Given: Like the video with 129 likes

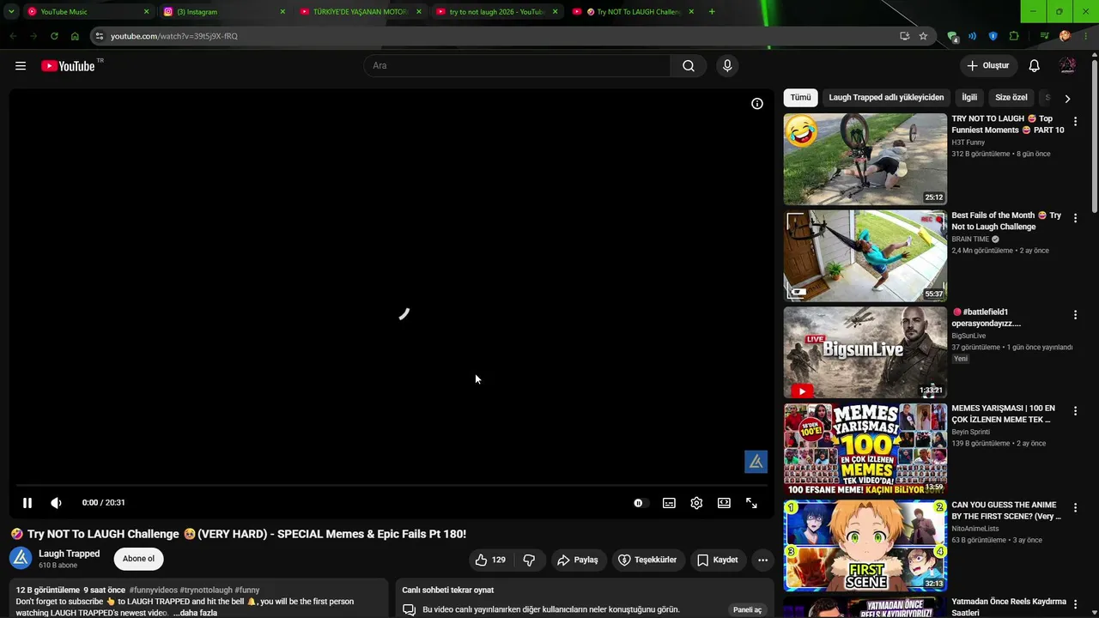Looking at the screenshot, I should [x=490, y=560].
